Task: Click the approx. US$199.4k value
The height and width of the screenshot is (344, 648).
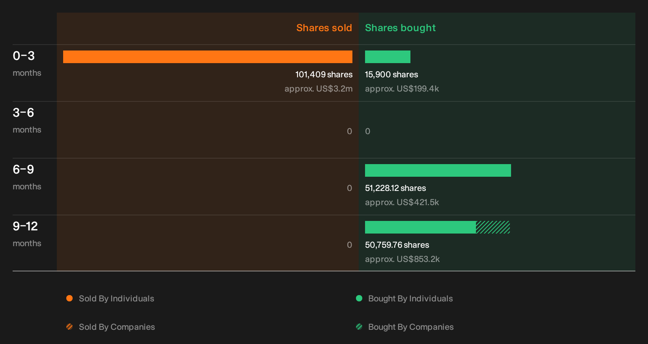Action: click(402, 89)
